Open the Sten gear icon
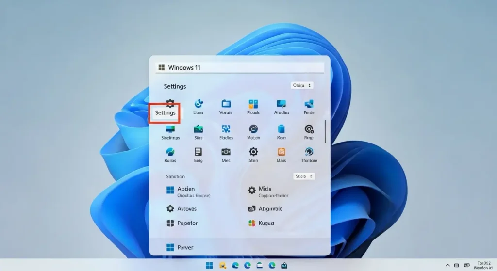This screenshot has width=497, height=271. 253,152
